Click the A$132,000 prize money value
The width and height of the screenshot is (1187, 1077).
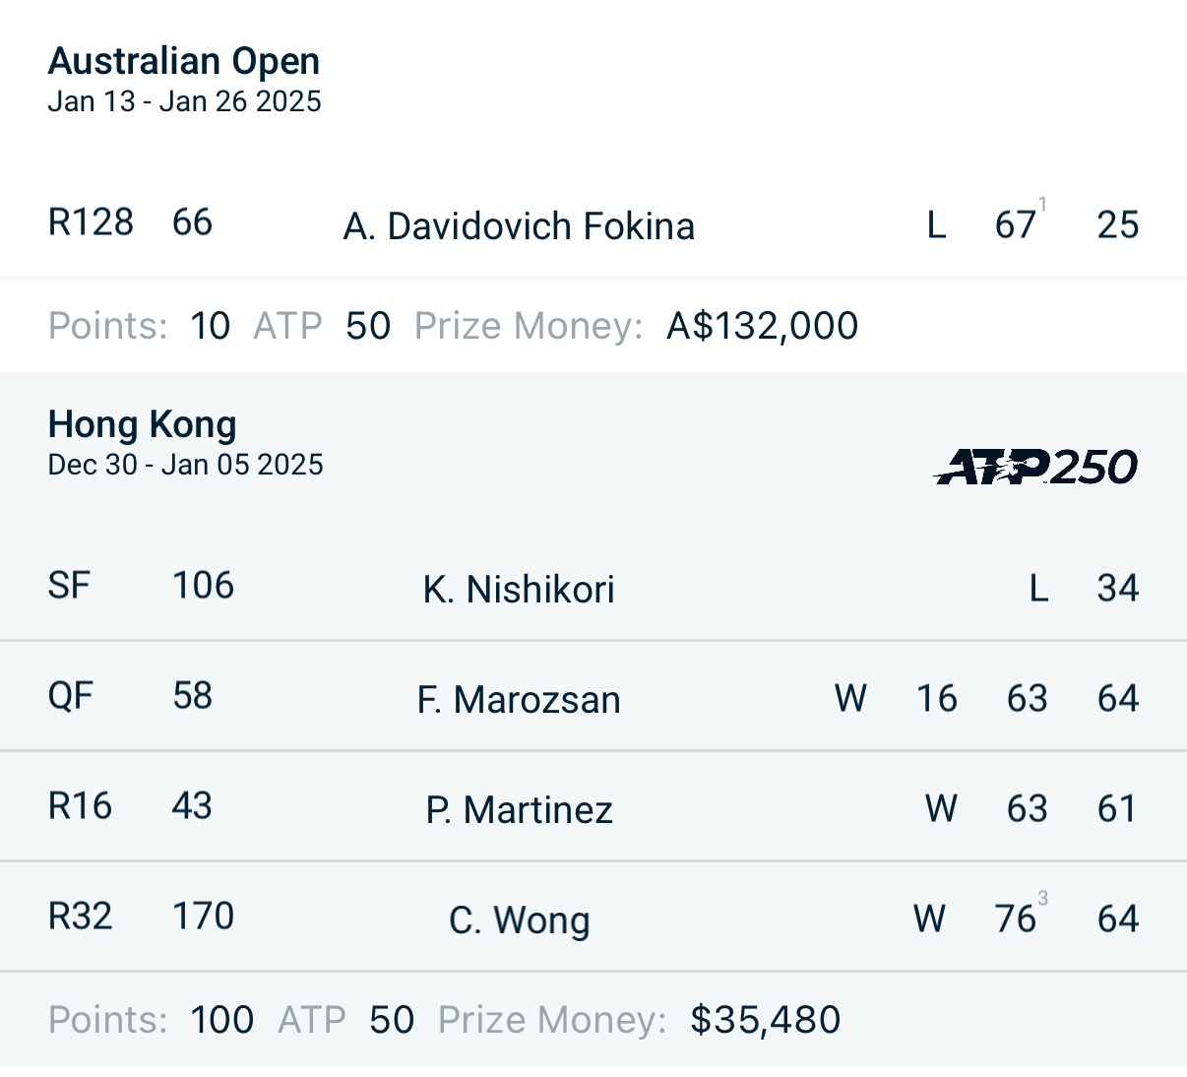tap(763, 326)
